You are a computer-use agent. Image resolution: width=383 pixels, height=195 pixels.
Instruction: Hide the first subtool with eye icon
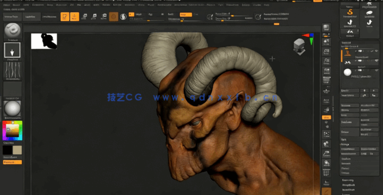tap(376, 51)
